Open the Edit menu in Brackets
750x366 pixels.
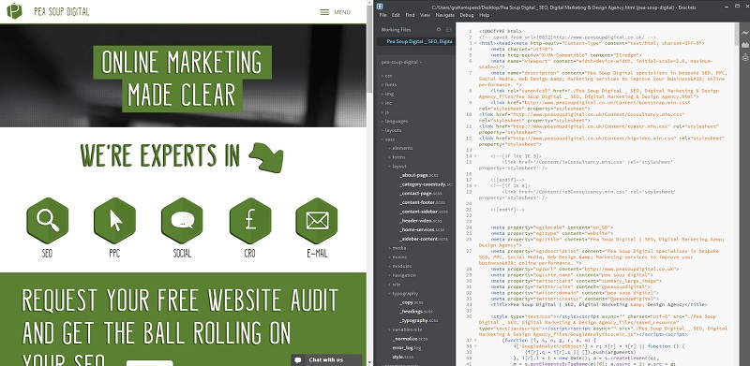396,15
